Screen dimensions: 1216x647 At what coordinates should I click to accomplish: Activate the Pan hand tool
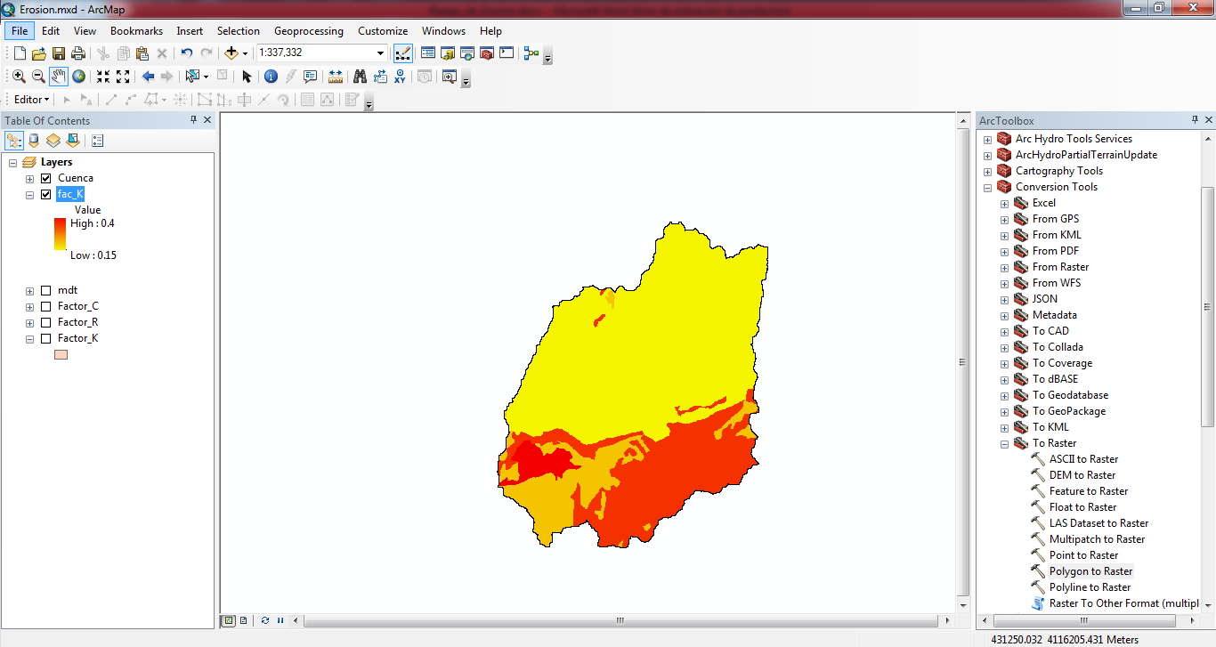(x=59, y=77)
